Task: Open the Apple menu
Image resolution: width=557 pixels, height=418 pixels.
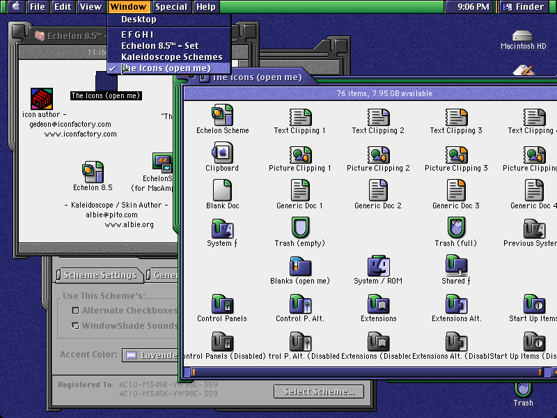Action: [15, 6]
